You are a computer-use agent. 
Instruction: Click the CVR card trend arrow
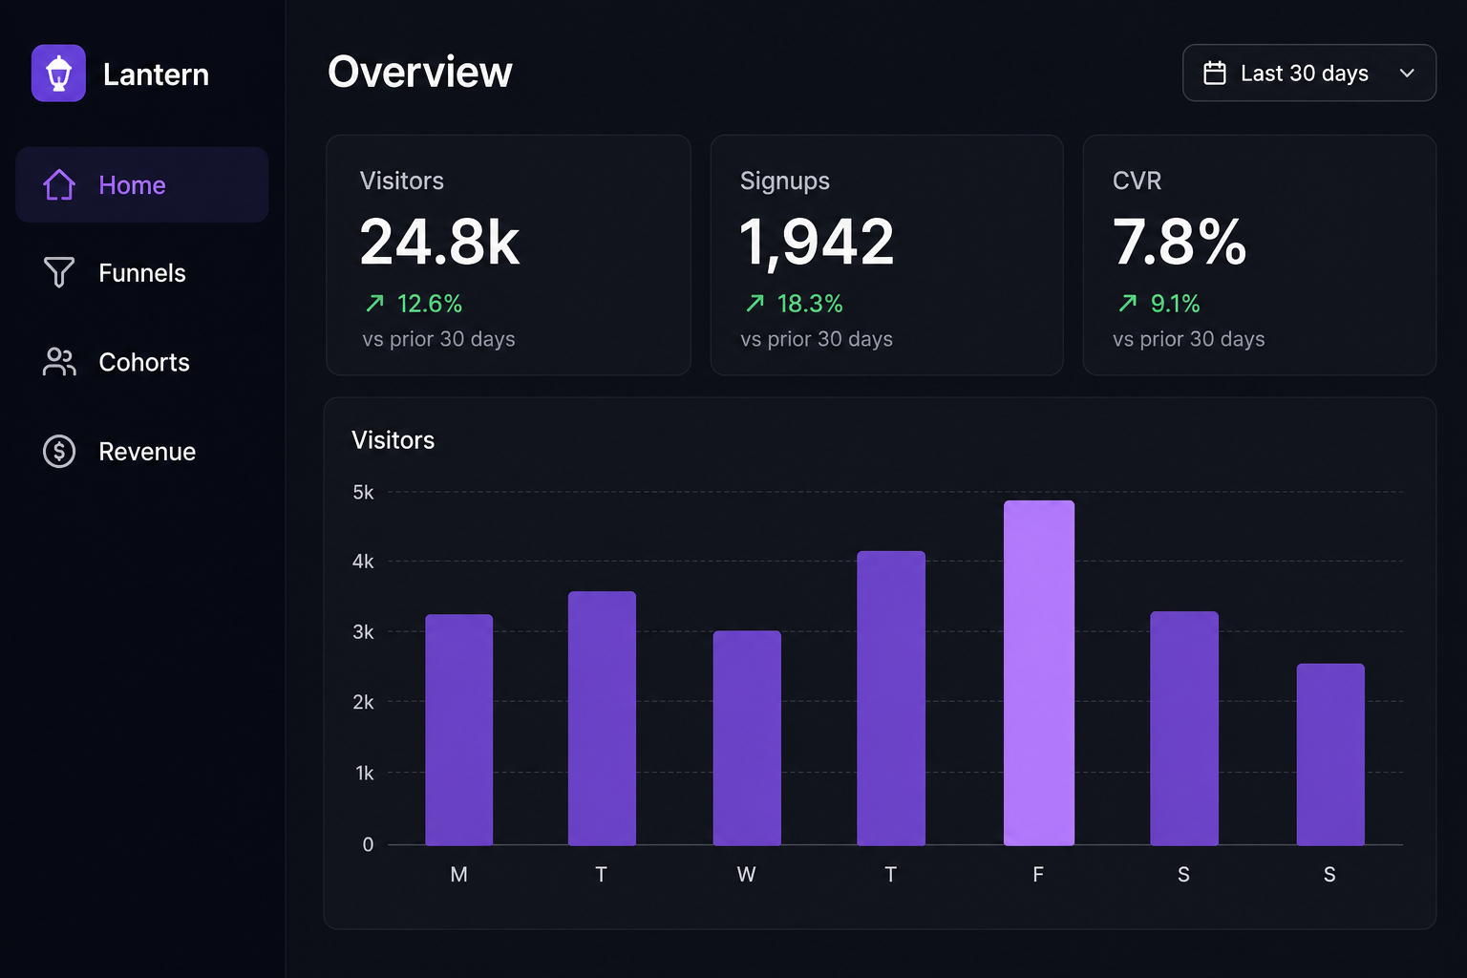tap(1128, 303)
